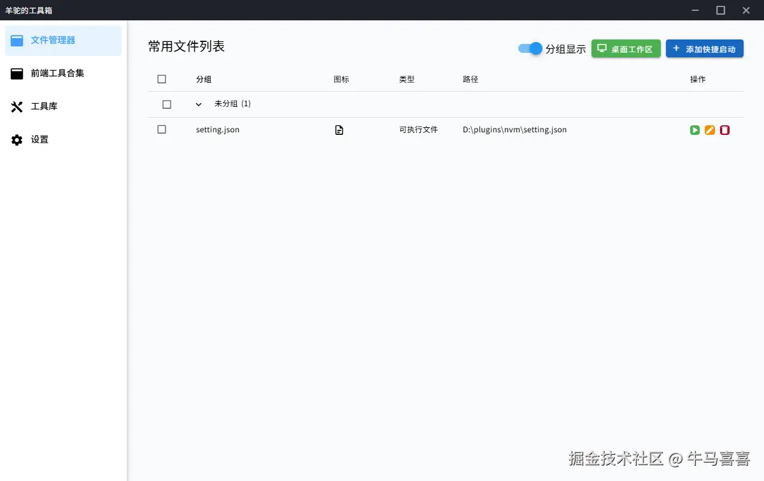This screenshot has width=764, height=481.
Task: Click the 工具库 wrench icon
Action: click(17, 106)
